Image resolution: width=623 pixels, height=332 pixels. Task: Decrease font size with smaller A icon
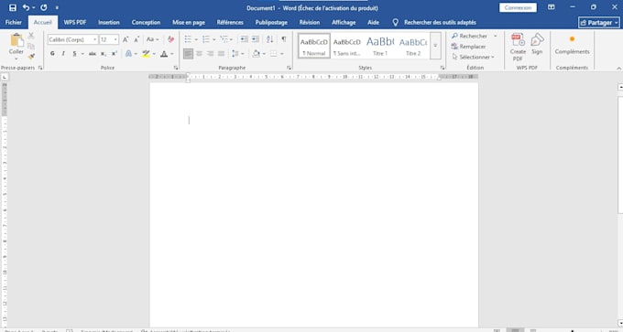(137, 39)
